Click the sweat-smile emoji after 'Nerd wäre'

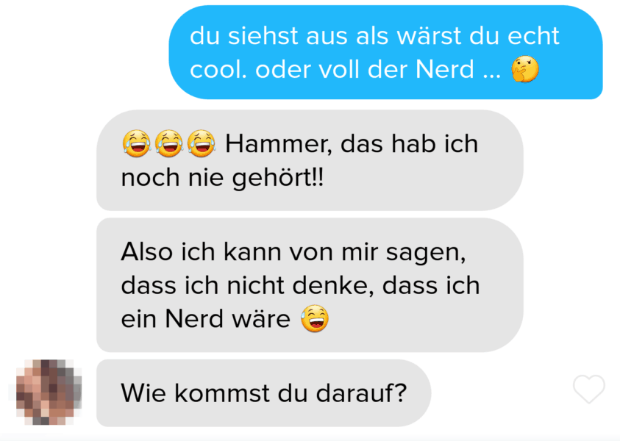[314, 318]
